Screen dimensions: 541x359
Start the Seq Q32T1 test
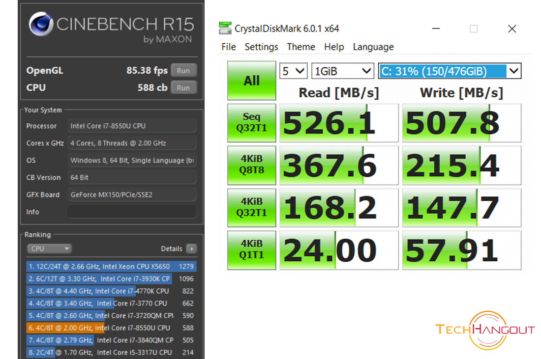click(251, 123)
